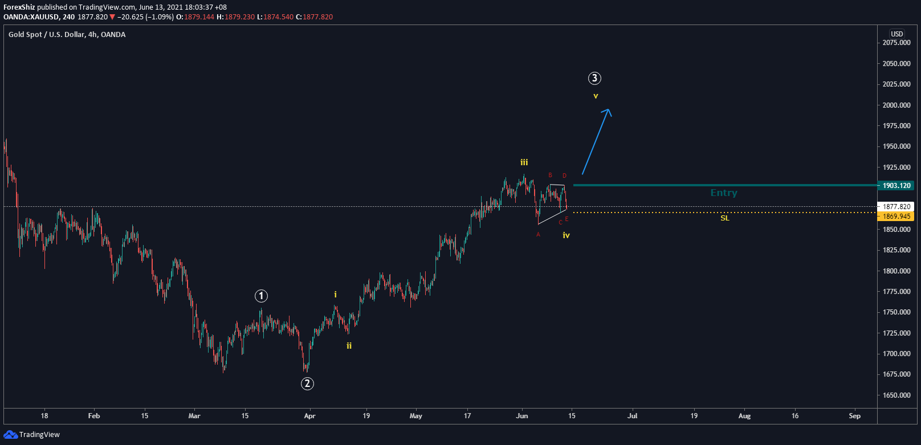This screenshot has width=921, height=445.
Task: Click the 1925.000 price axis label
Action: (896, 168)
